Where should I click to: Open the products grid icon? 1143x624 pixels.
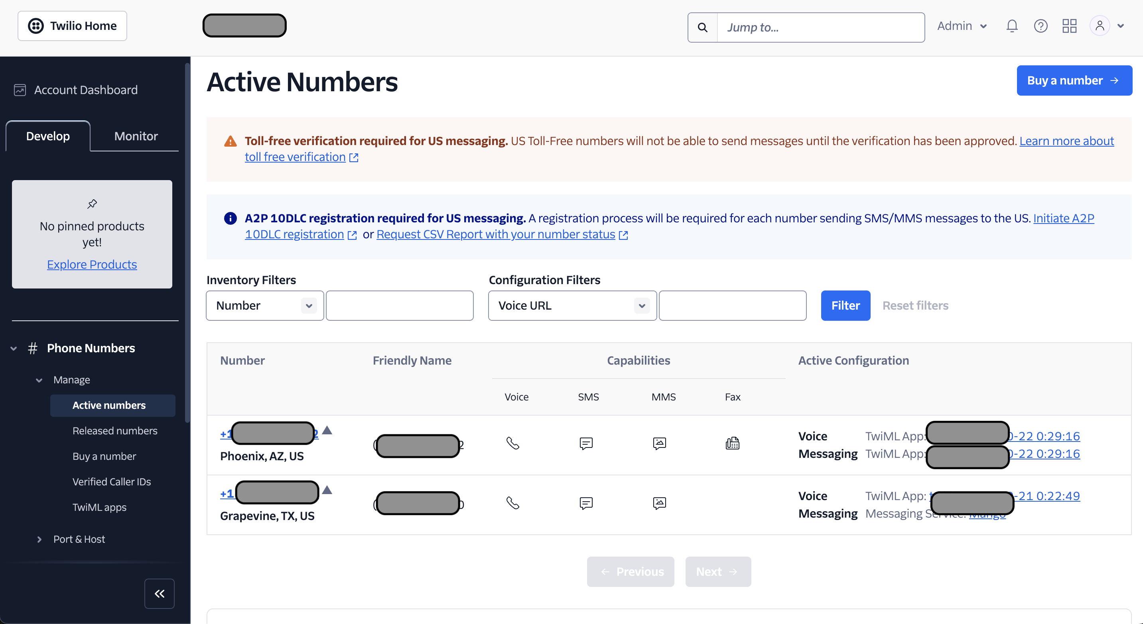(x=1069, y=26)
